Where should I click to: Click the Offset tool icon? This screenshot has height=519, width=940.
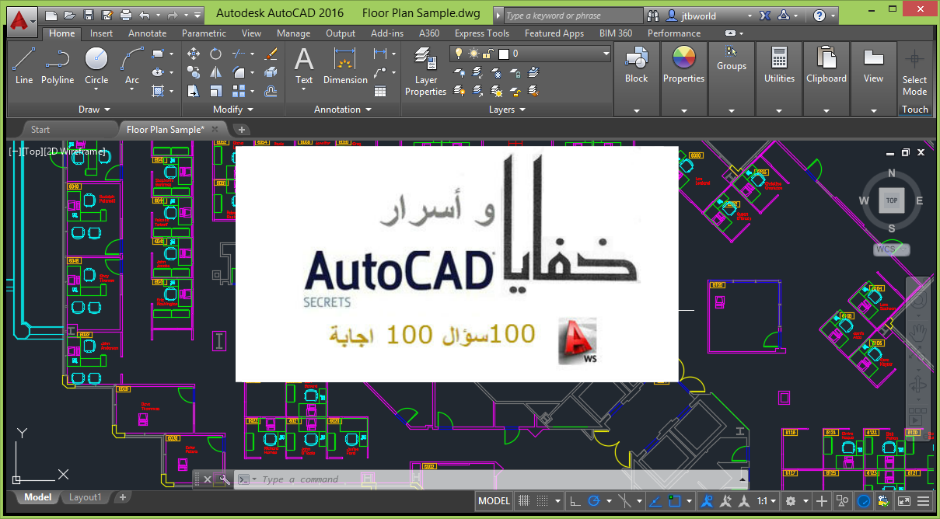point(271,91)
